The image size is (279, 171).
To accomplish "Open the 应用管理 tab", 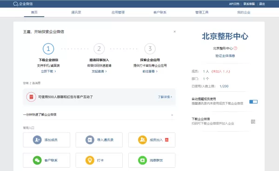I will pyautogui.click(x=118, y=12).
